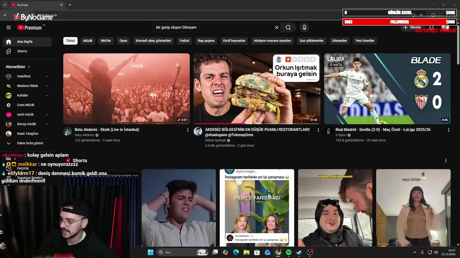The width and height of the screenshot is (460, 258).
Task: Open Esen Müzik subscription
Action: point(27,105)
